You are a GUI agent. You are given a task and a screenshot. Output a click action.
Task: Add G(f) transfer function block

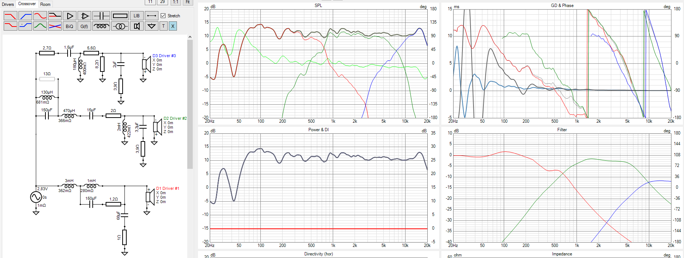click(84, 26)
